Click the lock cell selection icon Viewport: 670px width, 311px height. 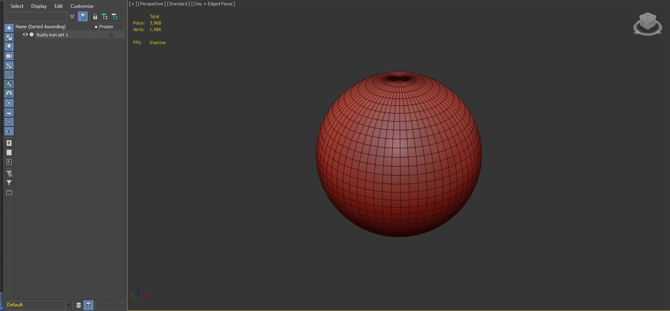point(95,16)
